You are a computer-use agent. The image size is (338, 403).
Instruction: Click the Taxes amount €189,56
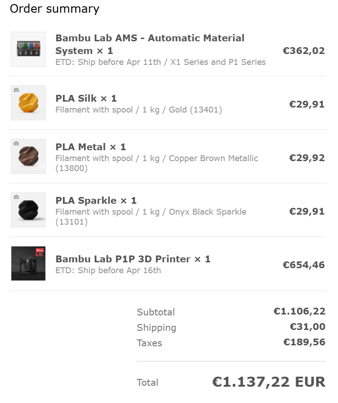(x=304, y=342)
